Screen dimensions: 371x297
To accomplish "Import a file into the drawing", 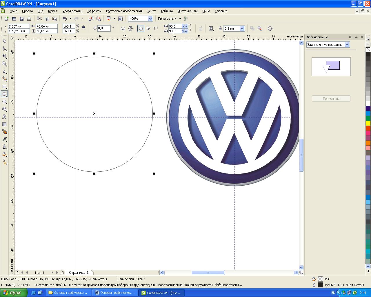I will (91, 19).
